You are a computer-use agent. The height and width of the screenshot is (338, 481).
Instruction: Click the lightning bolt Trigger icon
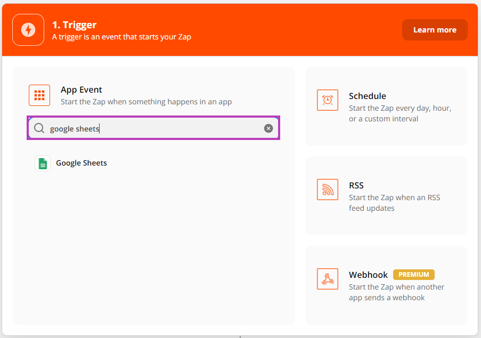28,30
